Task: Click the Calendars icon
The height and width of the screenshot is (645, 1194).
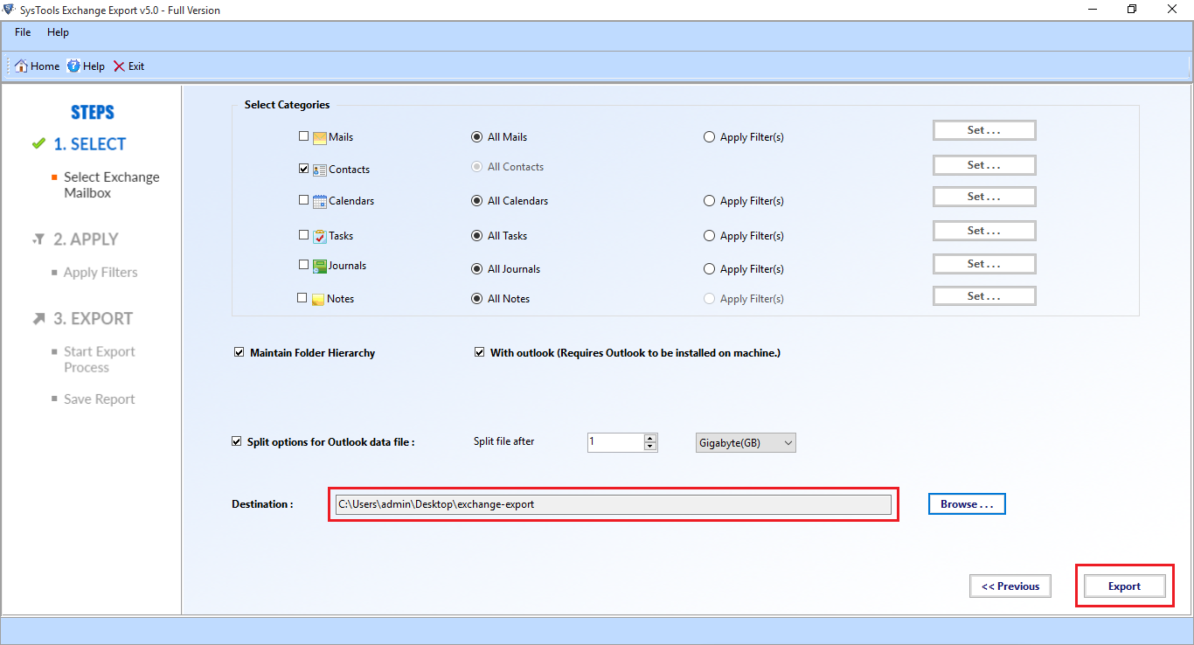Action: coord(320,201)
